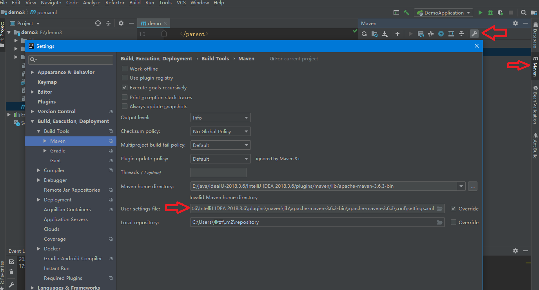Viewport: 539px width, 290px height.
Task: Add Maven project with plus icon
Action: click(x=397, y=34)
